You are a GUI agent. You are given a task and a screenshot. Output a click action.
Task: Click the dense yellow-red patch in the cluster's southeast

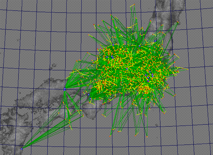pyautogui.click(x=144, y=88)
